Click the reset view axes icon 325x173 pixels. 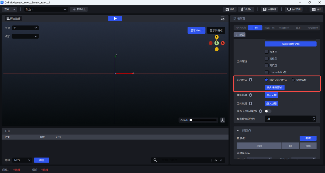coord(222,120)
